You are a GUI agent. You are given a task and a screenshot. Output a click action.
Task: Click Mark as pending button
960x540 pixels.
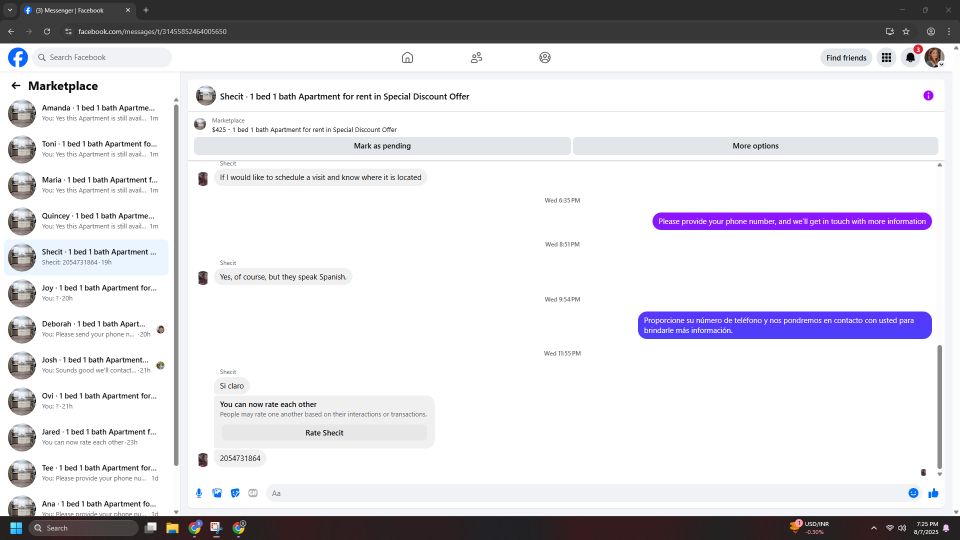(x=382, y=146)
